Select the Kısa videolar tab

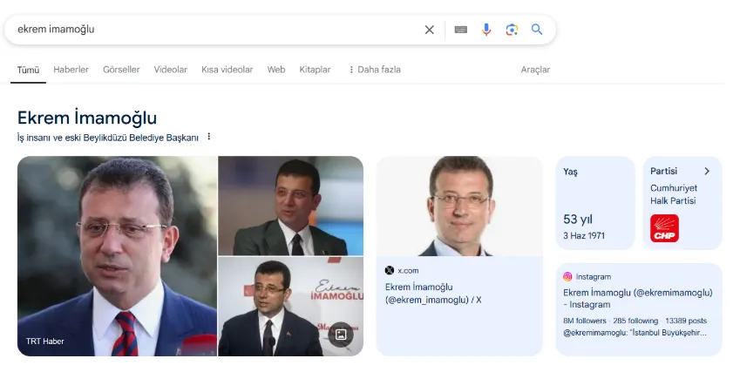click(227, 70)
